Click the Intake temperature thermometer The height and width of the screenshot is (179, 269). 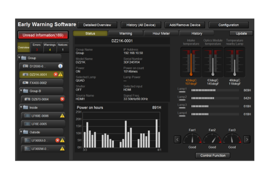coord(191,62)
